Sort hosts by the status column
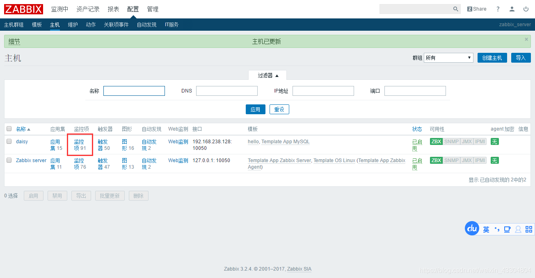 click(x=417, y=129)
